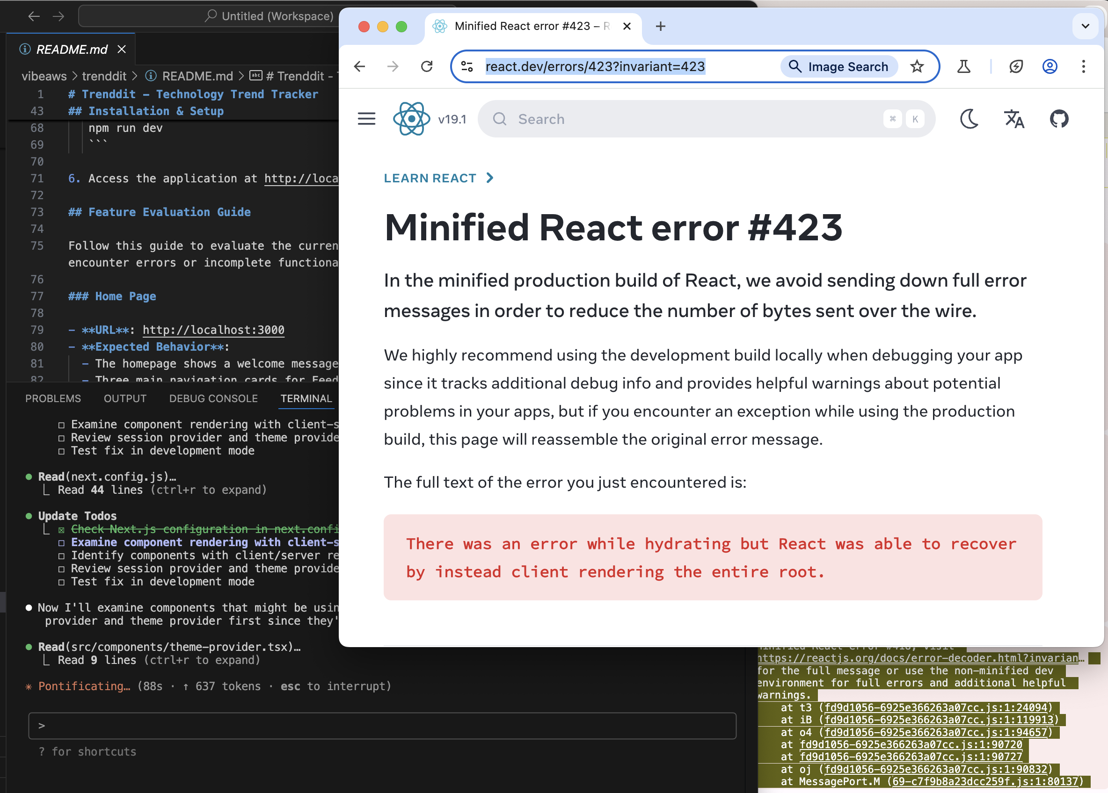Toggle dark mode with moon icon
This screenshot has width=1108, height=793.
969,119
